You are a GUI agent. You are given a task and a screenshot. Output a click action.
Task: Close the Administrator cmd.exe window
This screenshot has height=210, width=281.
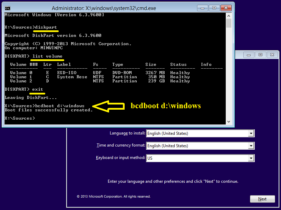coord(226,8)
